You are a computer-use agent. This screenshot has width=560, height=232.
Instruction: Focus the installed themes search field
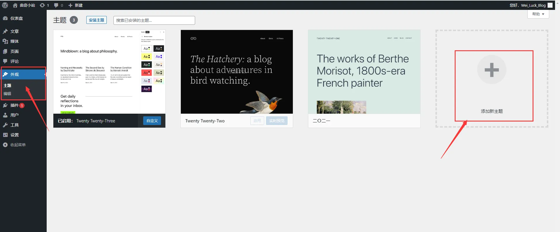tap(154, 20)
